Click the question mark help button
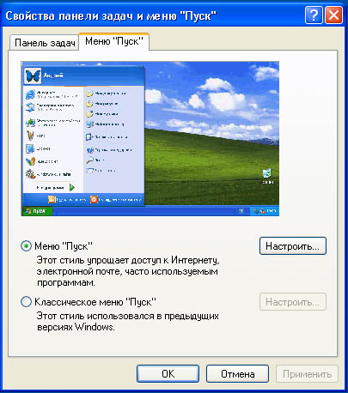 pyautogui.click(x=314, y=15)
